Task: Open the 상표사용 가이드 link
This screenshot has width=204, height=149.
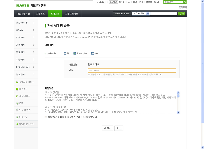Action: click(x=26, y=82)
